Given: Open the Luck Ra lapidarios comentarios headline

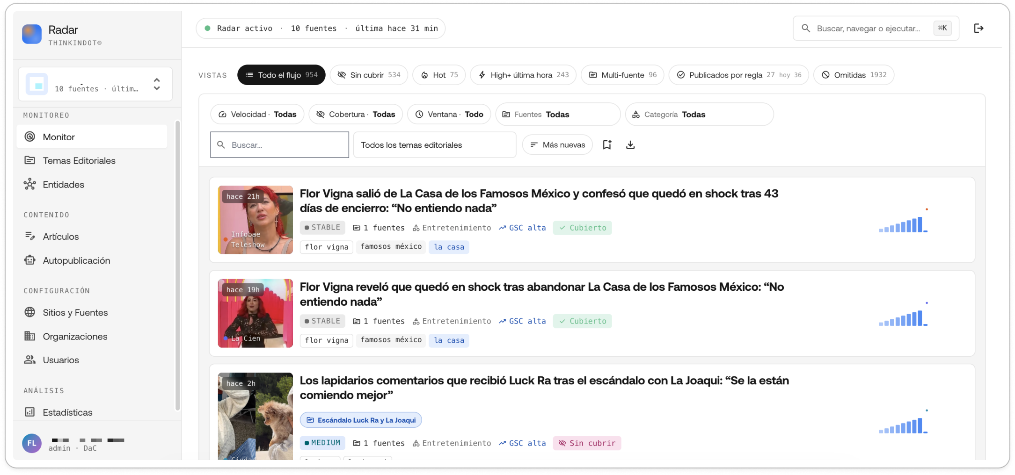Looking at the screenshot, I should pos(544,388).
